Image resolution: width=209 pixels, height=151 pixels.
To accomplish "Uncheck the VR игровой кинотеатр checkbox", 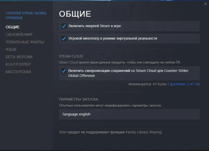I will pyautogui.click(x=64, y=39).
